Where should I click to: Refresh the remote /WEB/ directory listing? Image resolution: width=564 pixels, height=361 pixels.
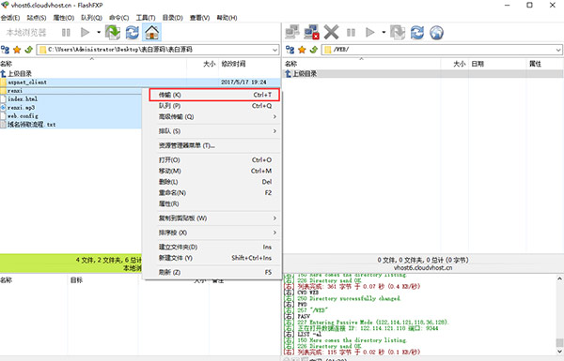tap(417, 32)
